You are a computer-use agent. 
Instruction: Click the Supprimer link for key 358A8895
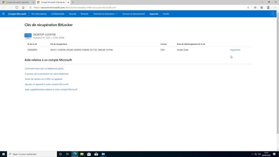click(x=235, y=50)
